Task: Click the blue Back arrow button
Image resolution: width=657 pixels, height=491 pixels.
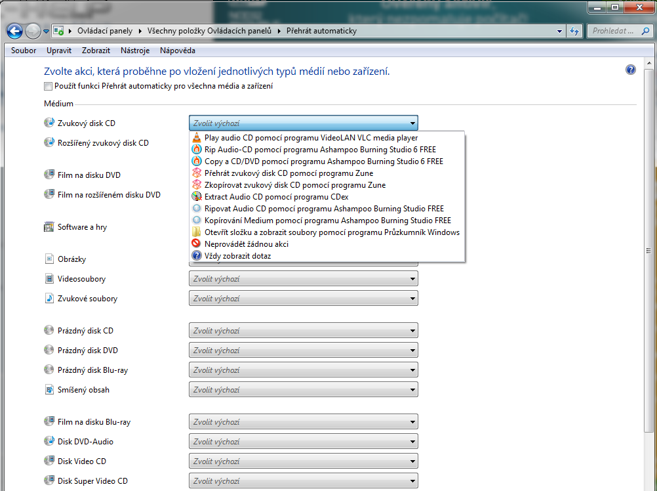Action: [14, 31]
